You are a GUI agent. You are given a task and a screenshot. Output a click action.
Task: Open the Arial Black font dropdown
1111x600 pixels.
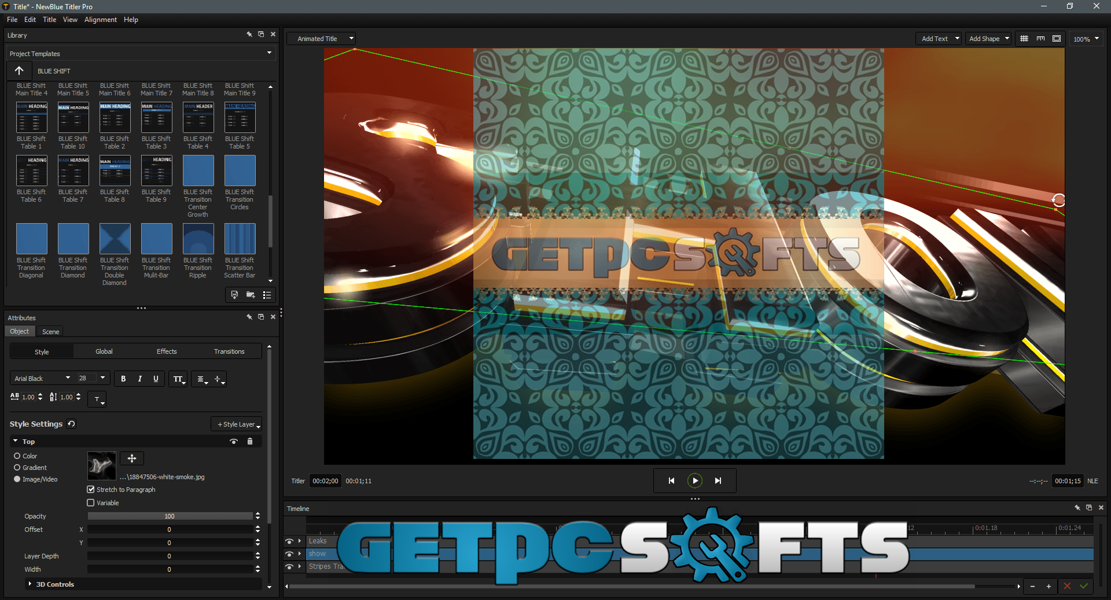tap(42, 379)
